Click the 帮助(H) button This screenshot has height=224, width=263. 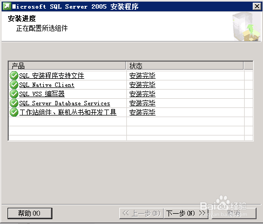click(30, 213)
